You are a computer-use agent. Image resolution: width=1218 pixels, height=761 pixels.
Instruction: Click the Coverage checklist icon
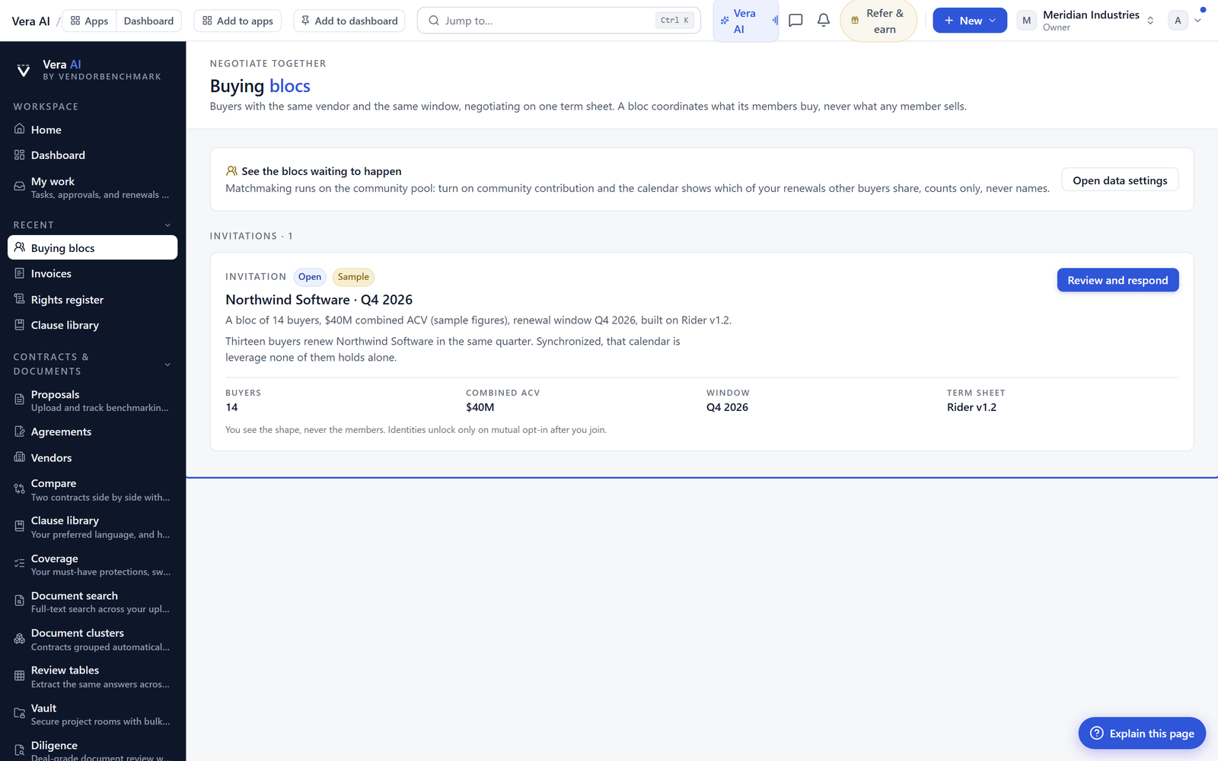[x=20, y=564]
